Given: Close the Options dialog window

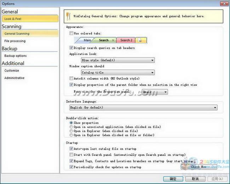Looking at the screenshot, I should pos(224,4).
